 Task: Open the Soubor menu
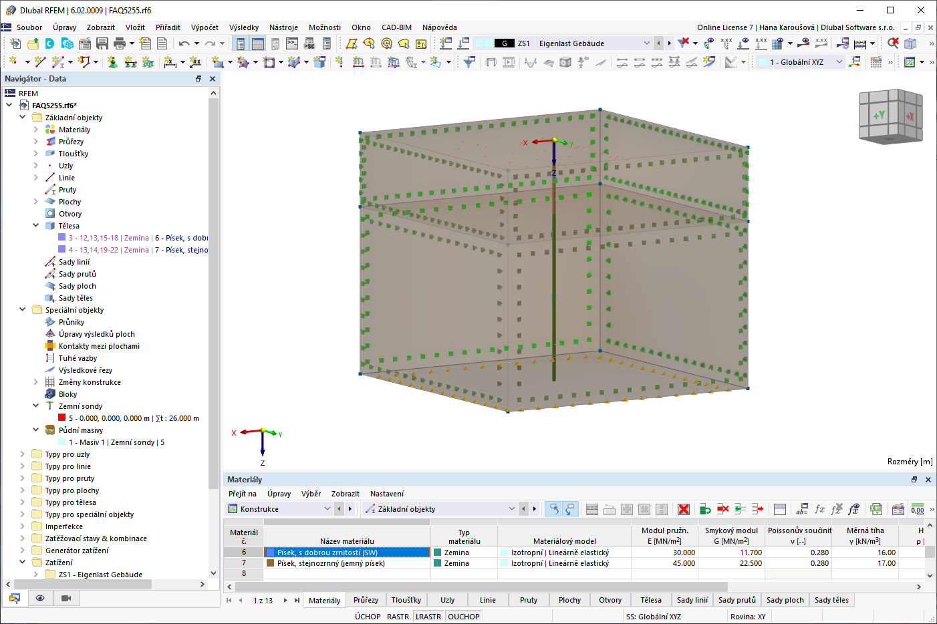pos(29,27)
